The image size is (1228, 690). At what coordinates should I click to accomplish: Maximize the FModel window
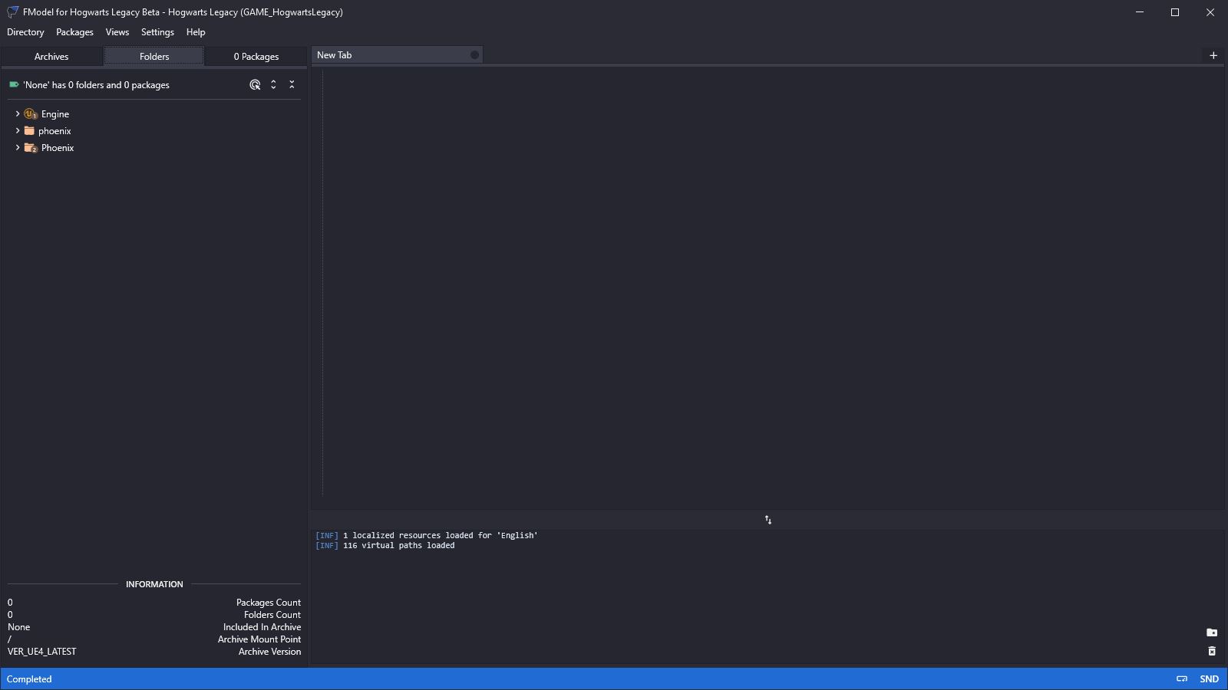[x=1175, y=12]
